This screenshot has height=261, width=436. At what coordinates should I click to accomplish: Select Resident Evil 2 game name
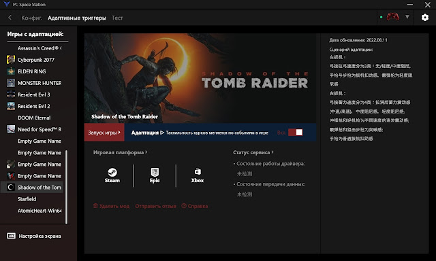pyautogui.click(x=33, y=106)
